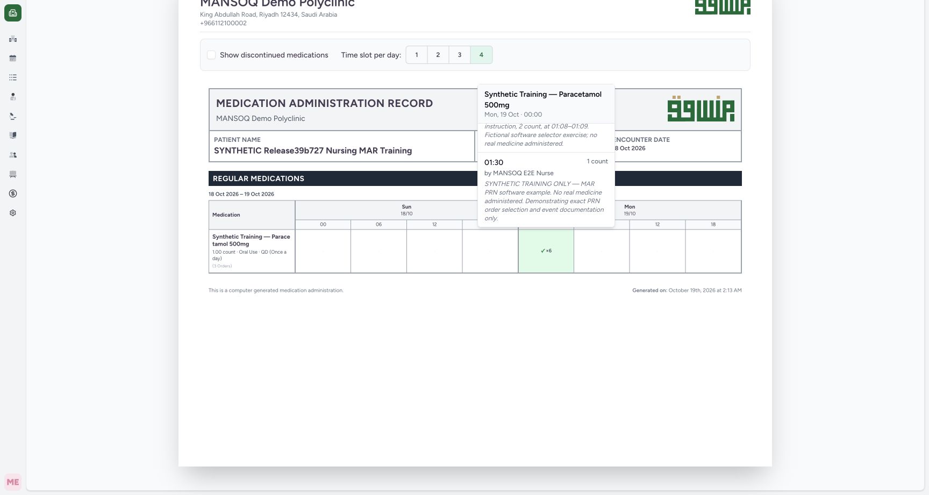
Task: Open the checklist sidebar icon
Action: [13, 77]
